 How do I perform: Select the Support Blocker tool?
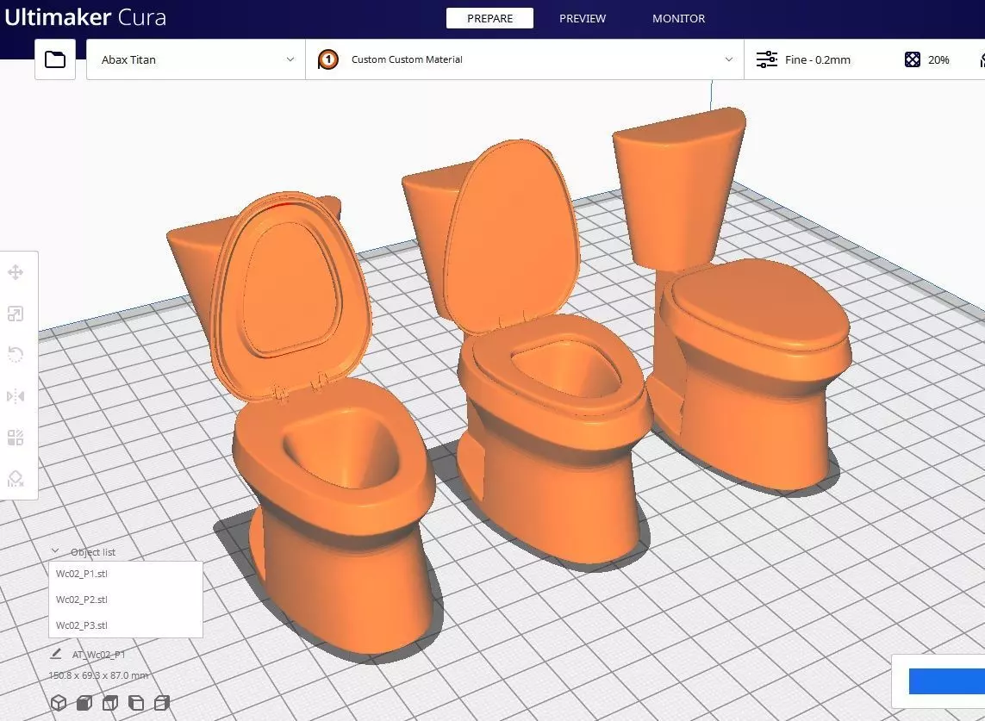coord(16,479)
